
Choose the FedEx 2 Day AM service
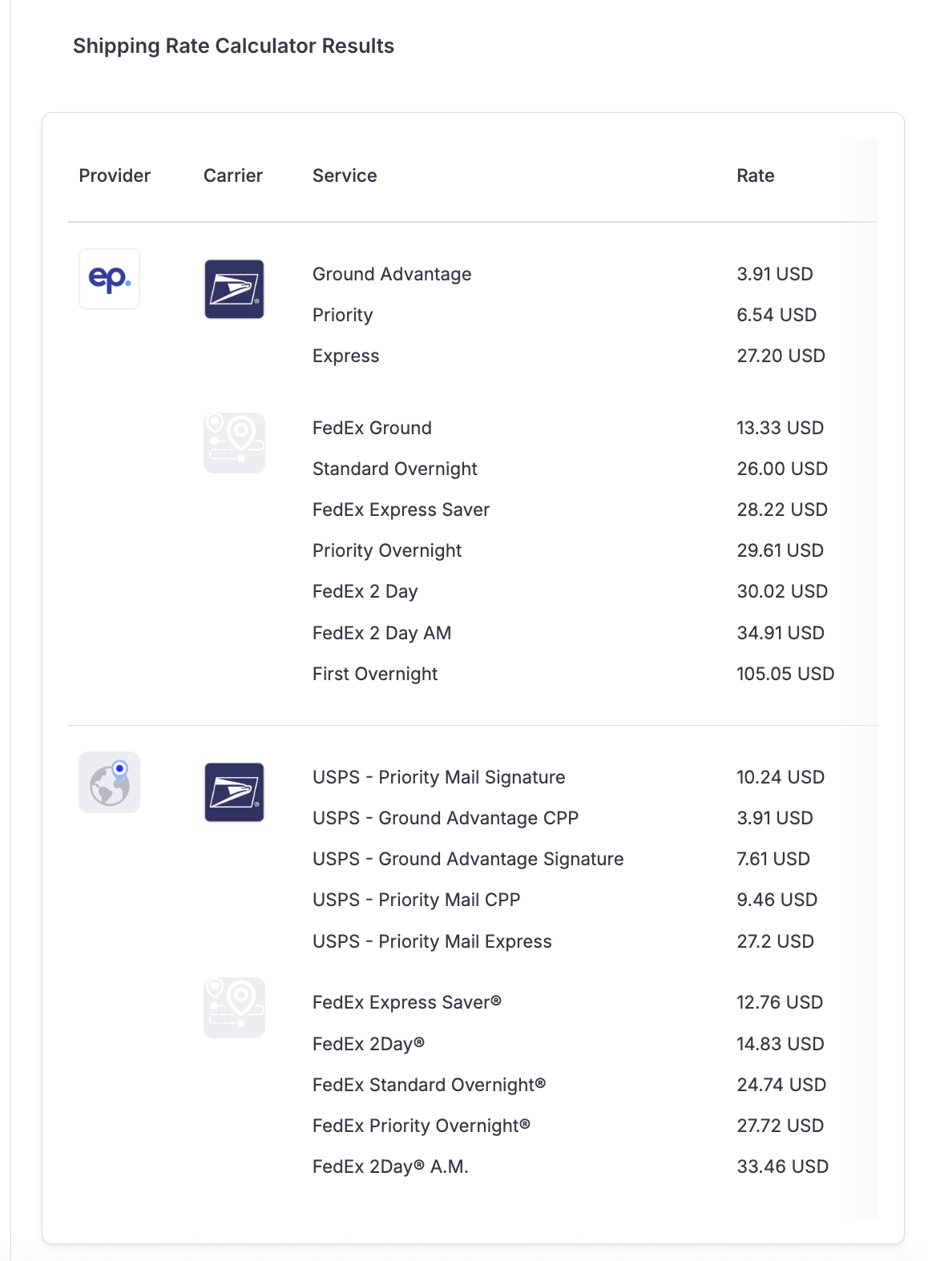click(x=382, y=633)
